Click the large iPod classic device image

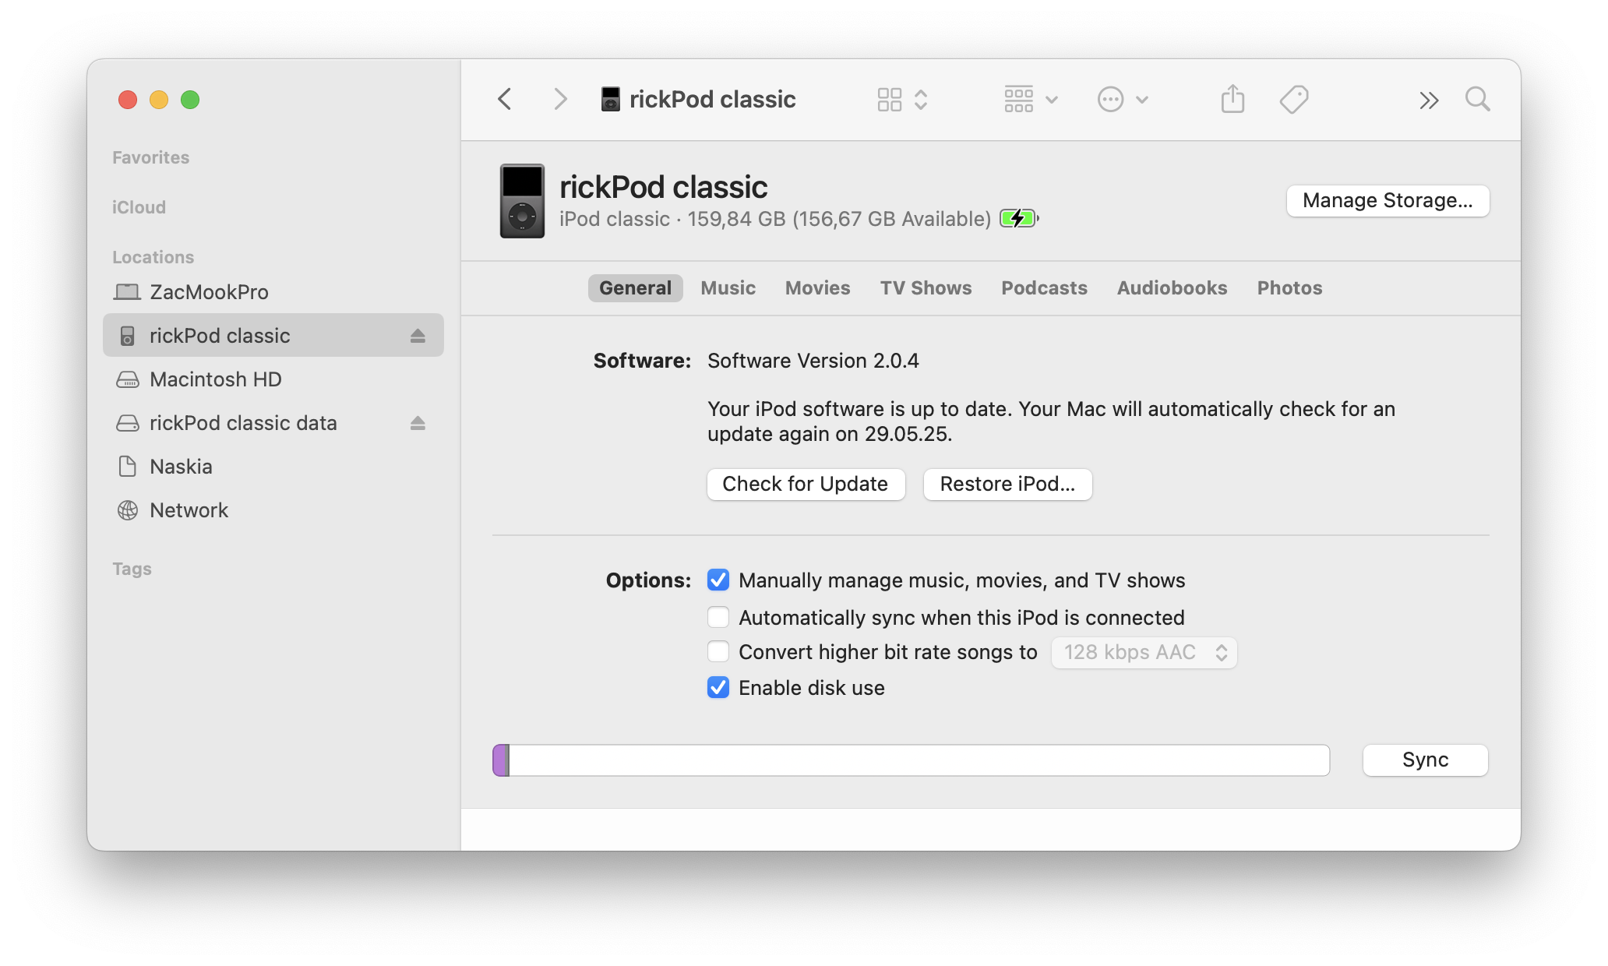click(x=522, y=201)
